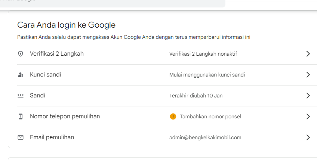Select the Kunci sandi label

[45, 75]
